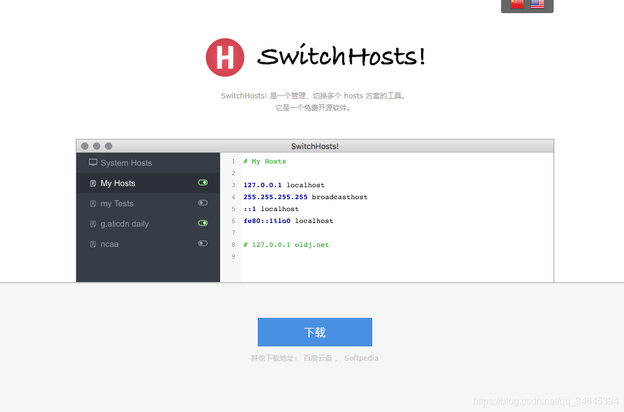Click the '::1 localhost' line
Image resolution: width=624 pixels, height=412 pixels.
271,209
